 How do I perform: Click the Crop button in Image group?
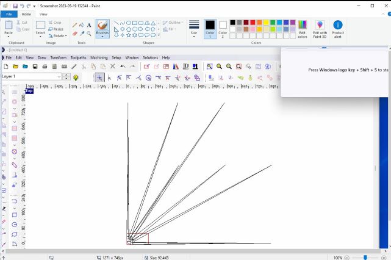point(55,23)
